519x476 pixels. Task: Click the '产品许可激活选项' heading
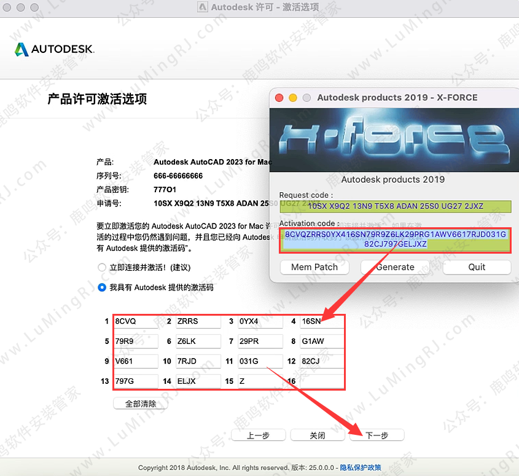[x=97, y=99]
